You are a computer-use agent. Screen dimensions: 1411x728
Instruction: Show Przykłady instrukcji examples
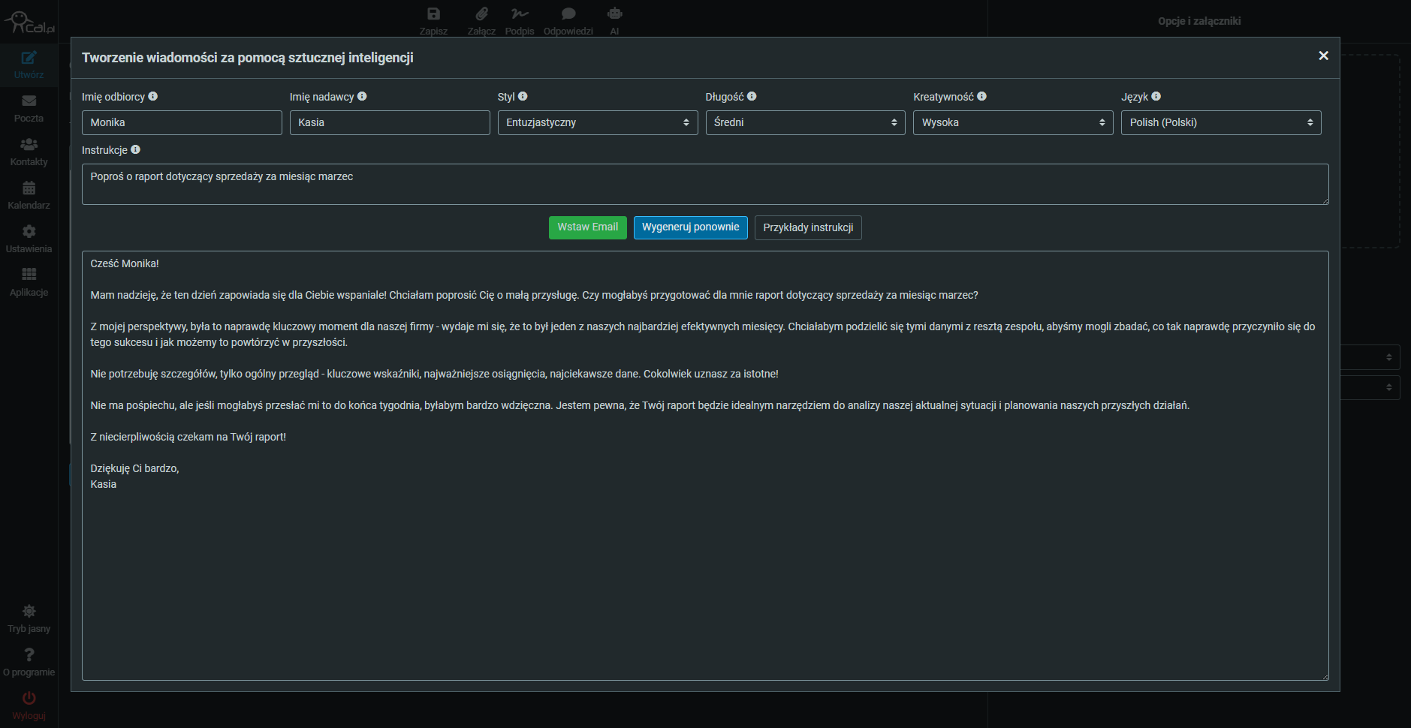pos(807,227)
